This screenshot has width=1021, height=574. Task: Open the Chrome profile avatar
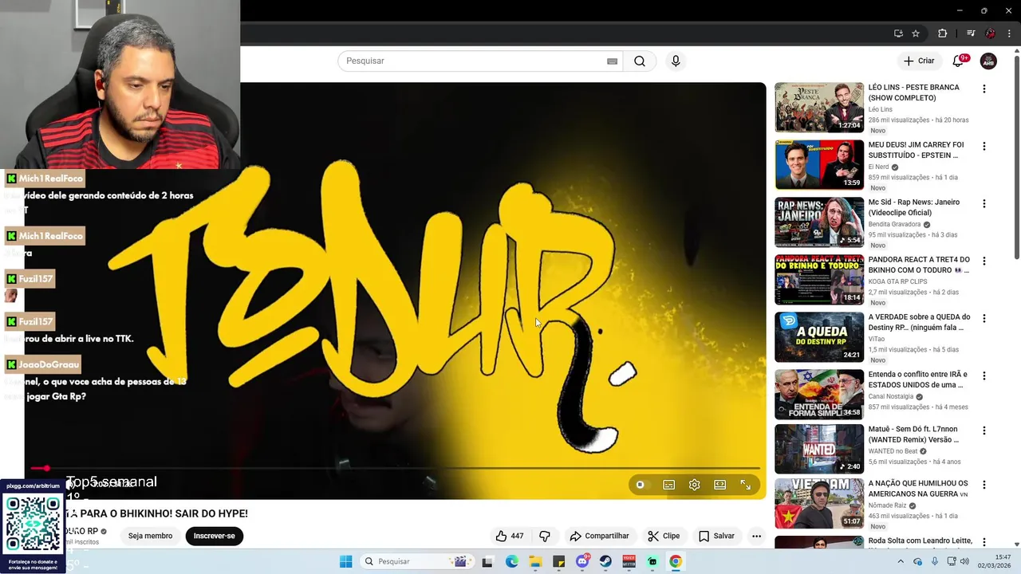[x=990, y=33]
